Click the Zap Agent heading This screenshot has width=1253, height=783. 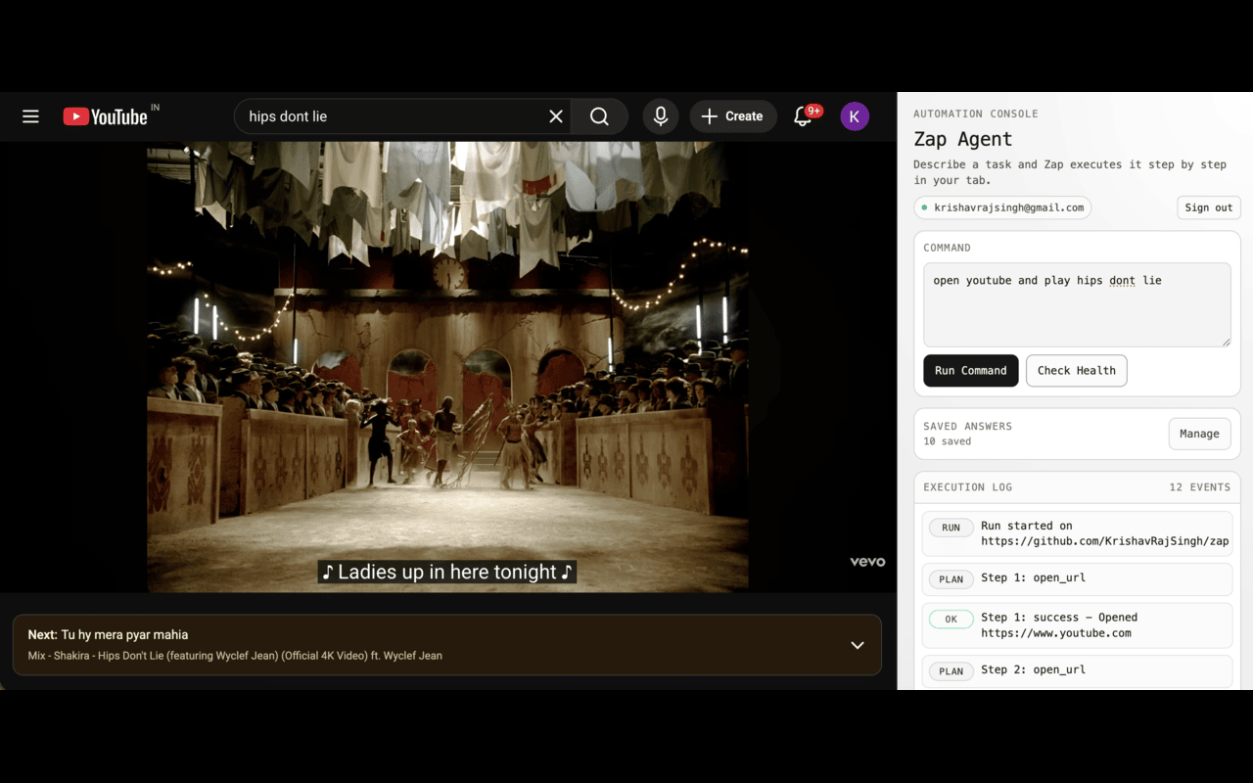tap(962, 139)
